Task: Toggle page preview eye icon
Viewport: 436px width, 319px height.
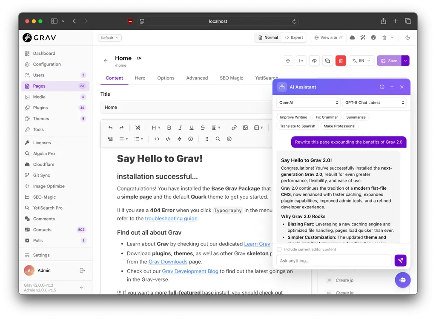Action: pos(314,61)
